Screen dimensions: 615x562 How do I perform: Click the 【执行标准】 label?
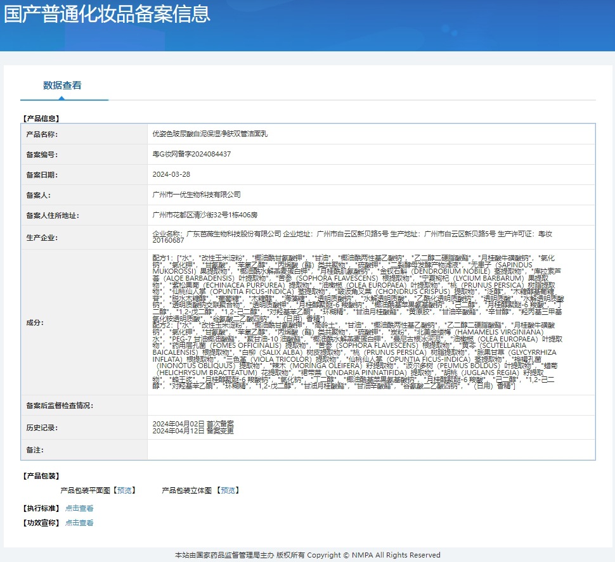click(x=41, y=508)
